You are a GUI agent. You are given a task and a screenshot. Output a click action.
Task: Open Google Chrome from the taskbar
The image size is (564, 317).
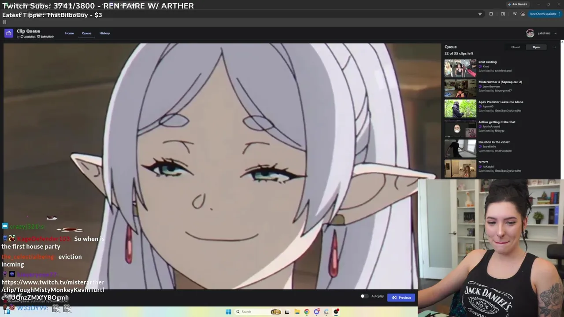tap(307, 312)
